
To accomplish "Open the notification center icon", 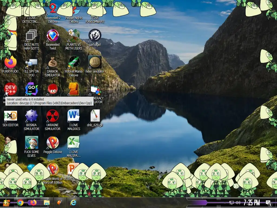I will click(269, 203).
